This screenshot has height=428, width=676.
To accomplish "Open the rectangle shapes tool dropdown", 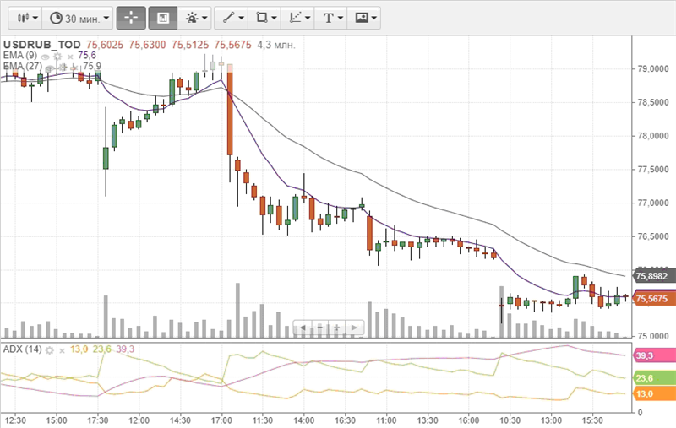I will (265, 18).
